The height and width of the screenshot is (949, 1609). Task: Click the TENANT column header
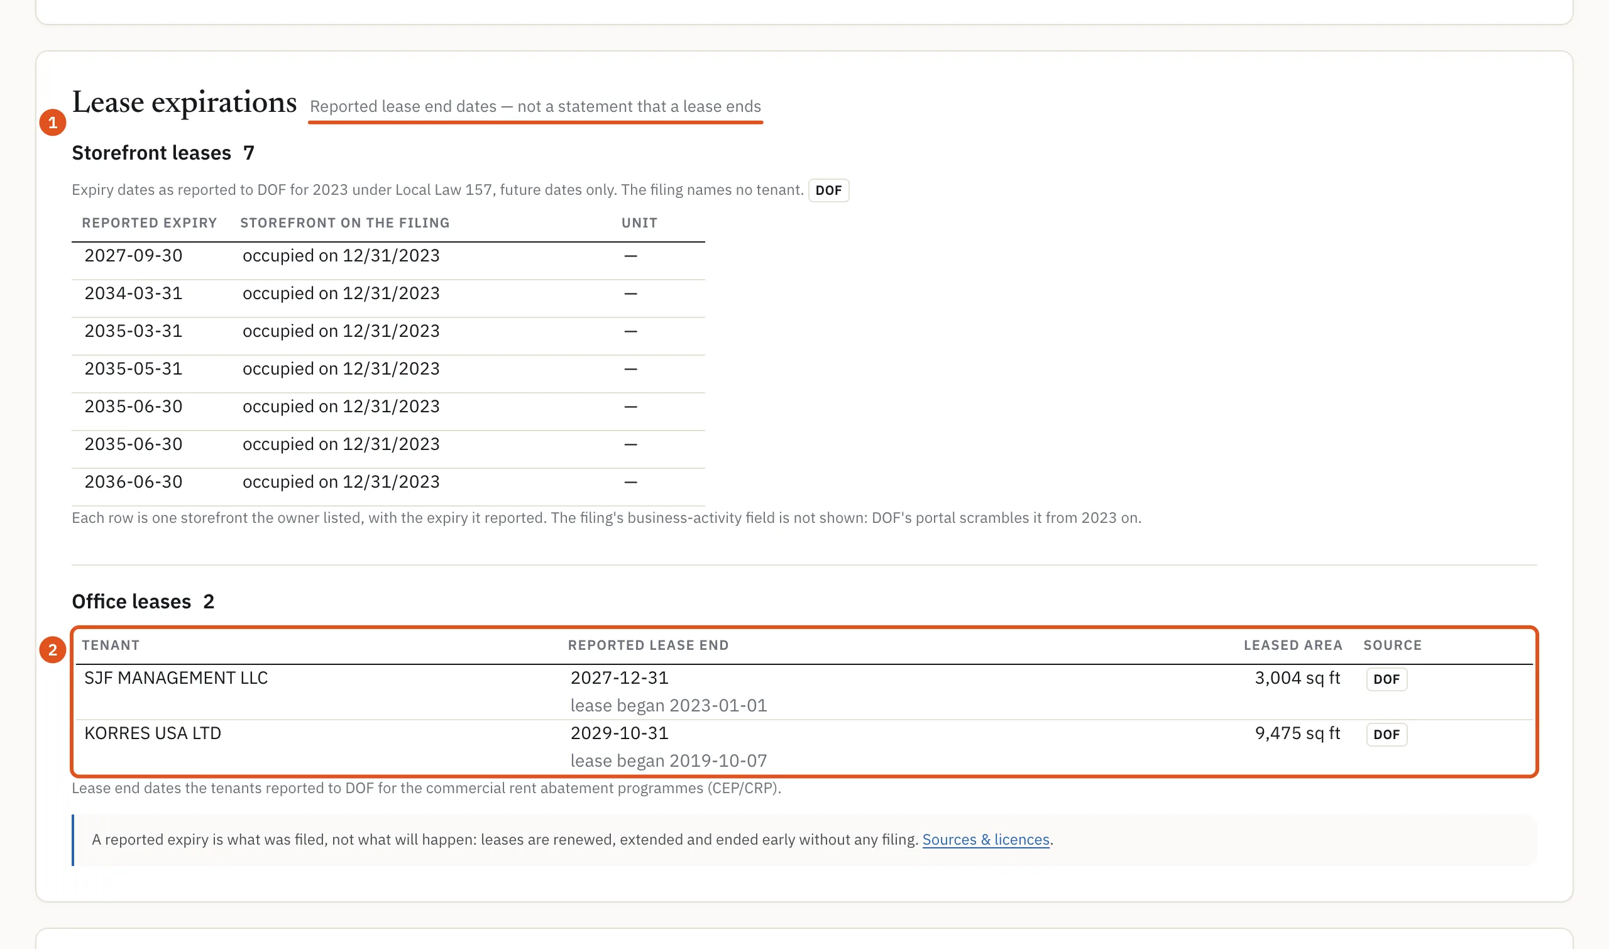(111, 645)
